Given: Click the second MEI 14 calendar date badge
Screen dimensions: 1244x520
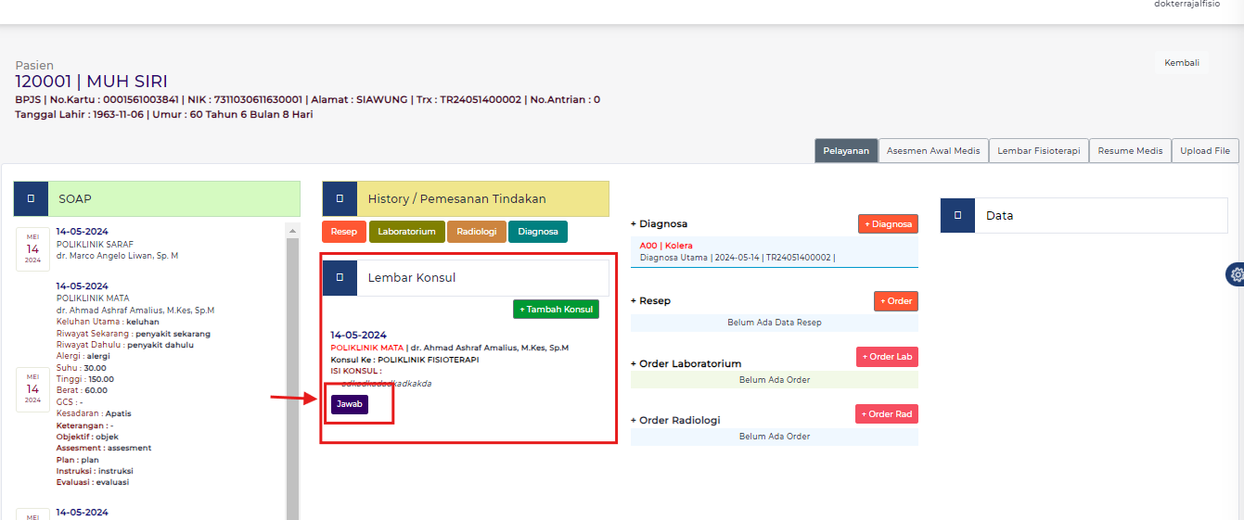Looking at the screenshot, I should [x=32, y=388].
